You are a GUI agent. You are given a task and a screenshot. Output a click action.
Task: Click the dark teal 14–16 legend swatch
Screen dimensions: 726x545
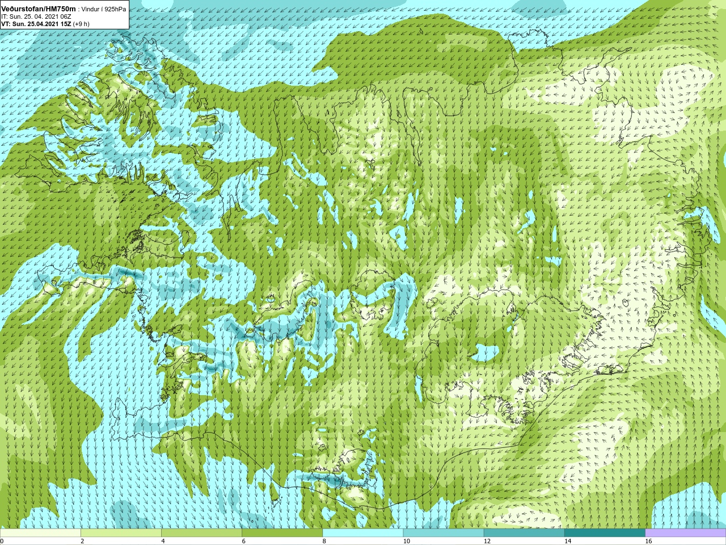coord(605,533)
